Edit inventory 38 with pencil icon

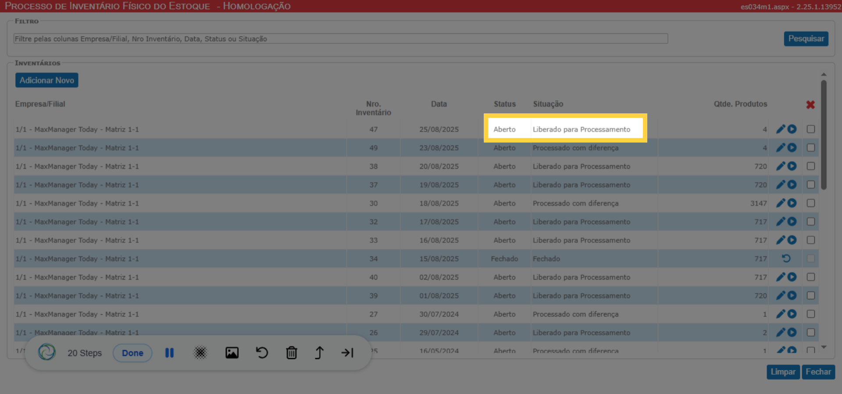pyautogui.click(x=781, y=166)
